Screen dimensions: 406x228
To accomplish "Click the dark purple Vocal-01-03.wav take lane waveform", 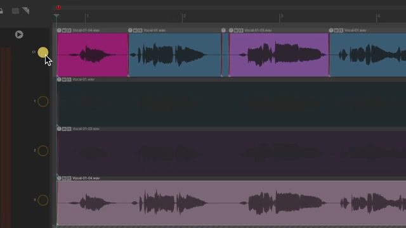I will [232, 153].
